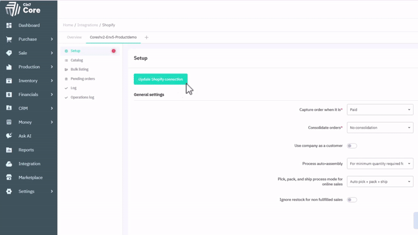Click the Money calculator icon
Viewport: 418px width, 235px height.
9,122
